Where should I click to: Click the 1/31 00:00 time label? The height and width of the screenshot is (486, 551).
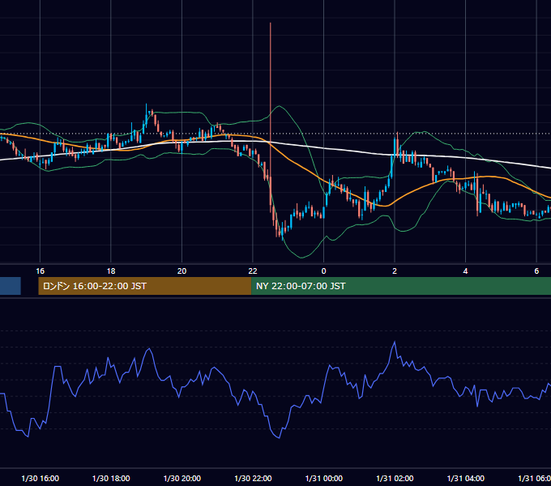click(x=324, y=478)
